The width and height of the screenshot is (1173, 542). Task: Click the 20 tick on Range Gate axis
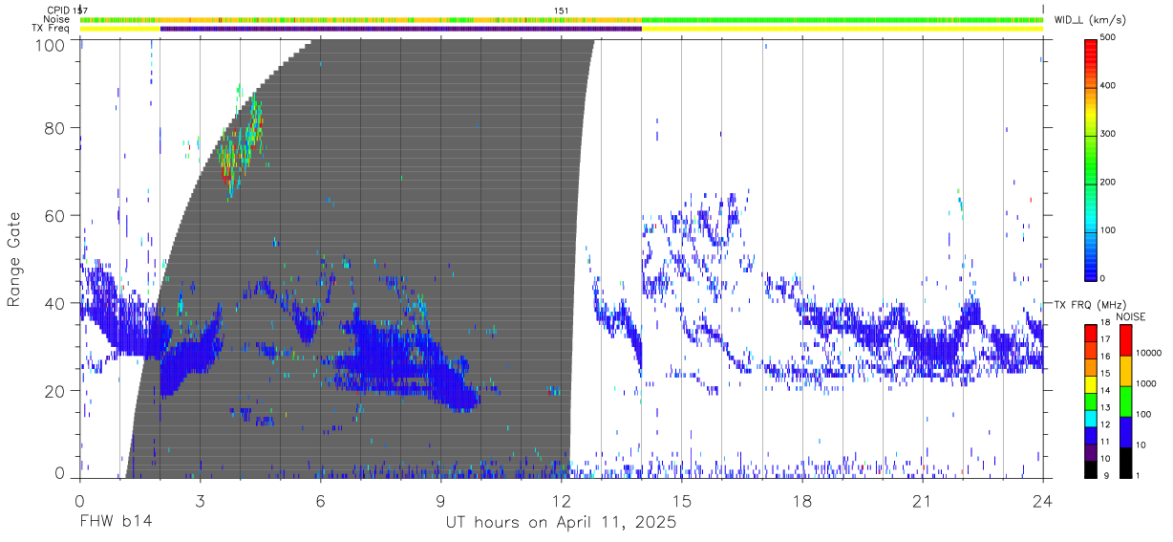pos(56,391)
